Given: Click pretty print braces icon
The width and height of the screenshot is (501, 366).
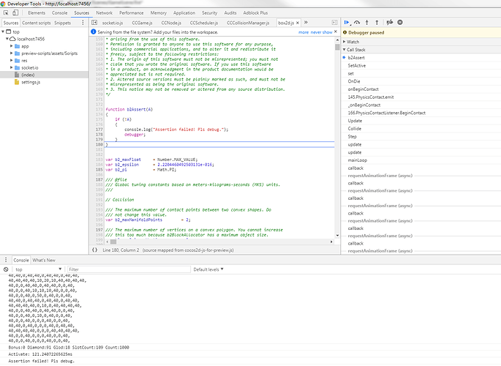Looking at the screenshot, I should click(x=95, y=250).
